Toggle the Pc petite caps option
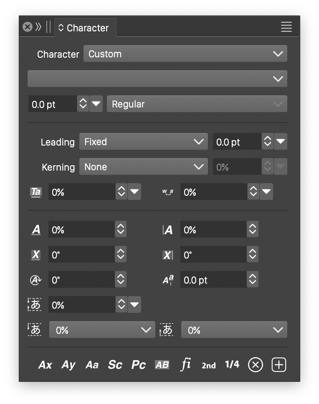Viewport: 319px width, 404px height. pyautogui.click(x=138, y=365)
